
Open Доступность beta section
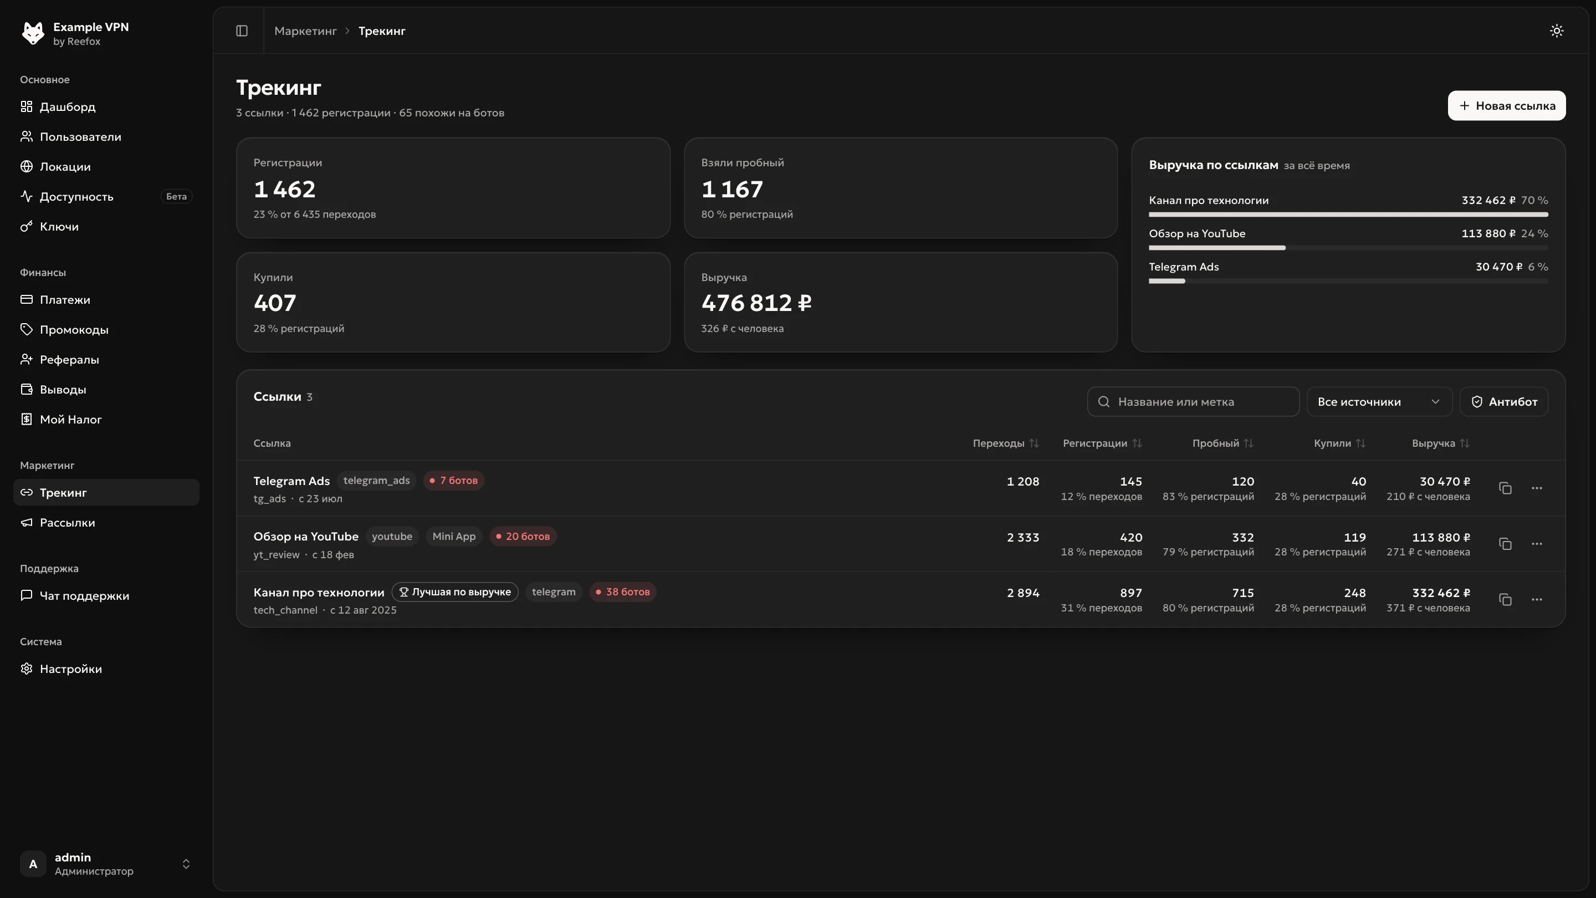click(x=106, y=196)
